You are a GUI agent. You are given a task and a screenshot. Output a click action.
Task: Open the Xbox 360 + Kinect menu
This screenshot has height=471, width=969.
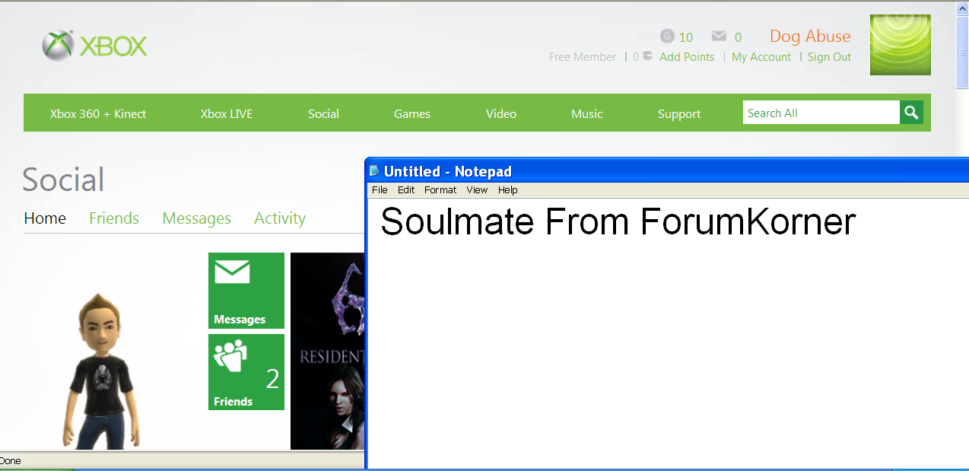tap(98, 113)
